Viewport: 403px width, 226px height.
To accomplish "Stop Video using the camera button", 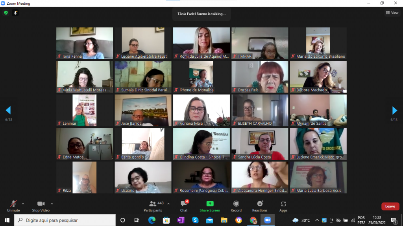I will 41,206.
